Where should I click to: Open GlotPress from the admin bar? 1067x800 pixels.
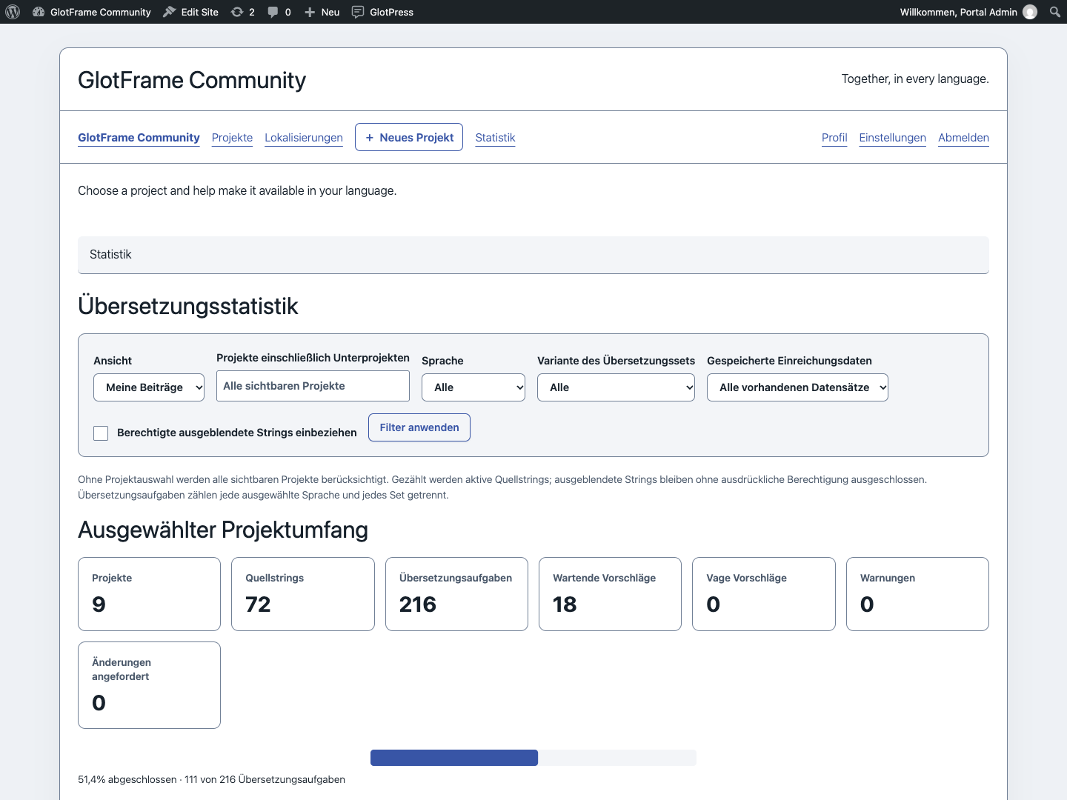point(382,12)
